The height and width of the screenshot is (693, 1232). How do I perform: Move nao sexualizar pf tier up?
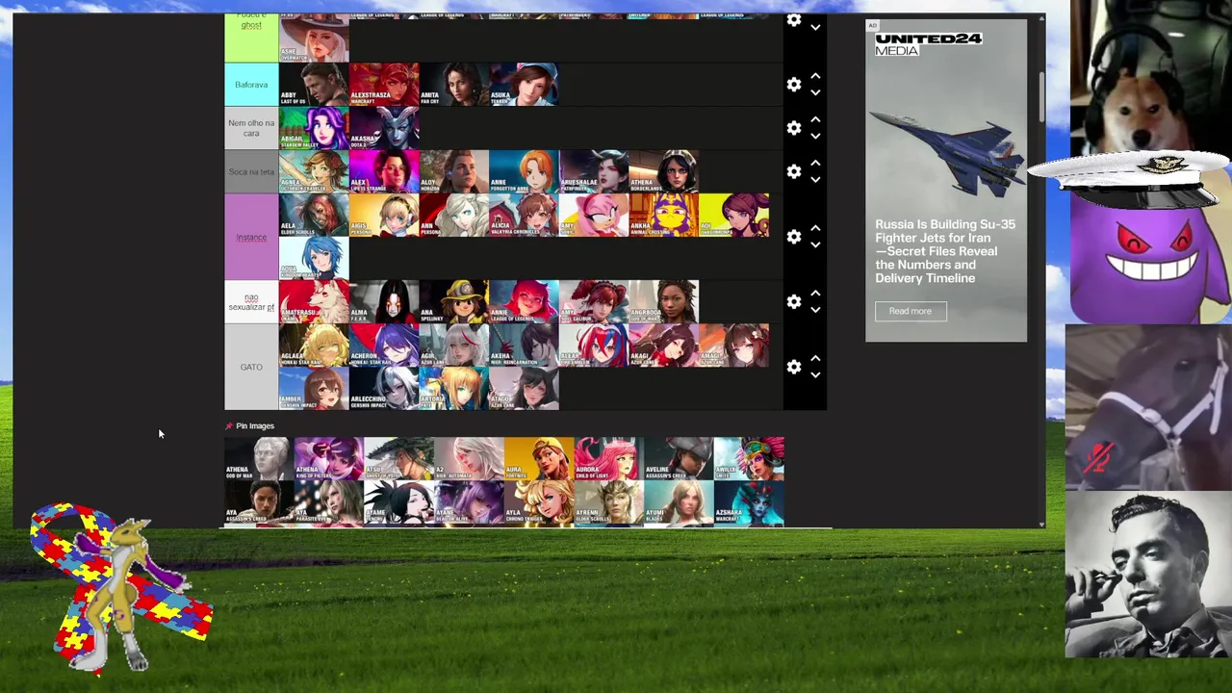815,294
